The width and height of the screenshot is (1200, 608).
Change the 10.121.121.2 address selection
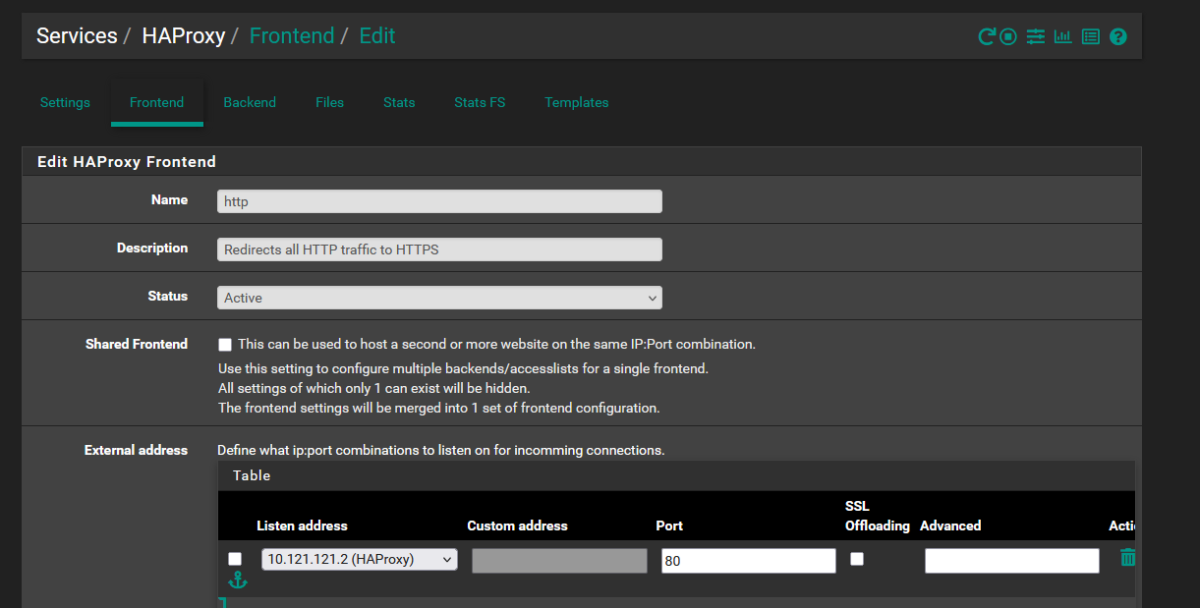pos(359,558)
